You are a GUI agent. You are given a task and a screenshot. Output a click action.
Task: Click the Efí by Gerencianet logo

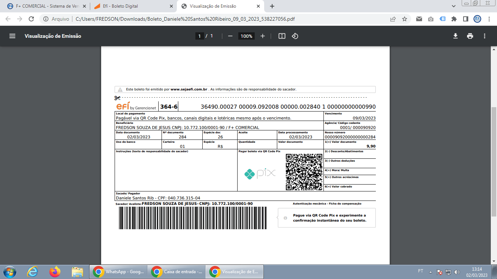click(136, 106)
